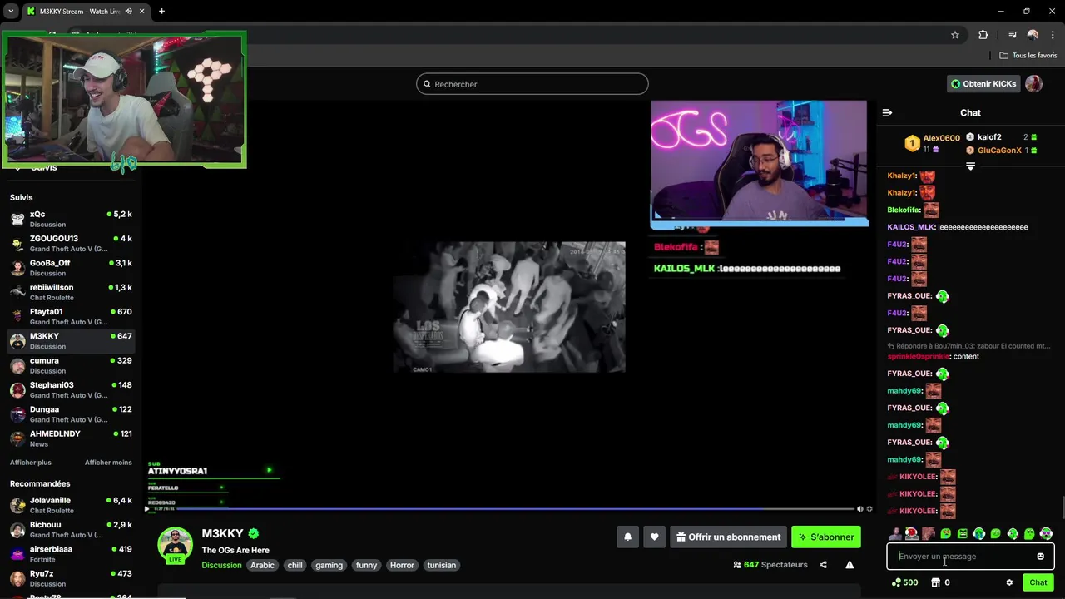
Task: Focus the Rechercher search field
Action: click(x=532, y=84)
